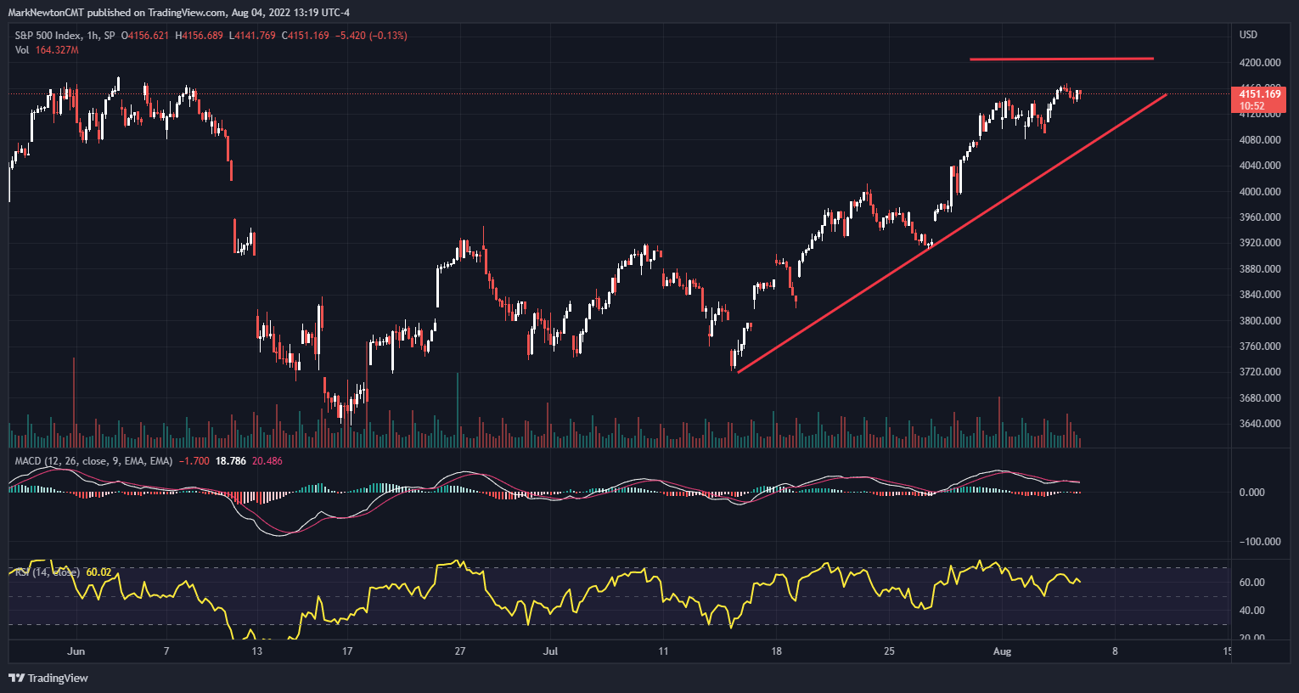Click the change value −5.420 (−0.13%)
The width and height of the screenshot is (1299, 693).
(x=371, y=36)
